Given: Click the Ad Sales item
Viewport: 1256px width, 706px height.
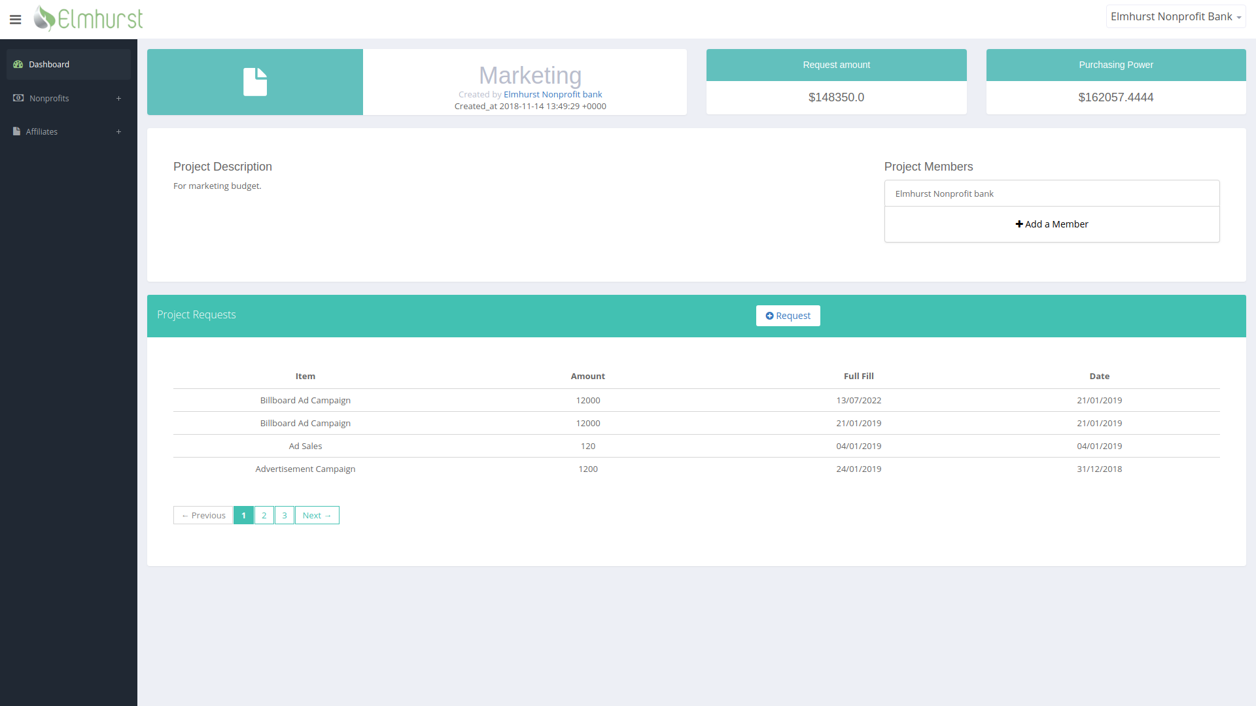Looking at the screenshot, I should (305, 446).
